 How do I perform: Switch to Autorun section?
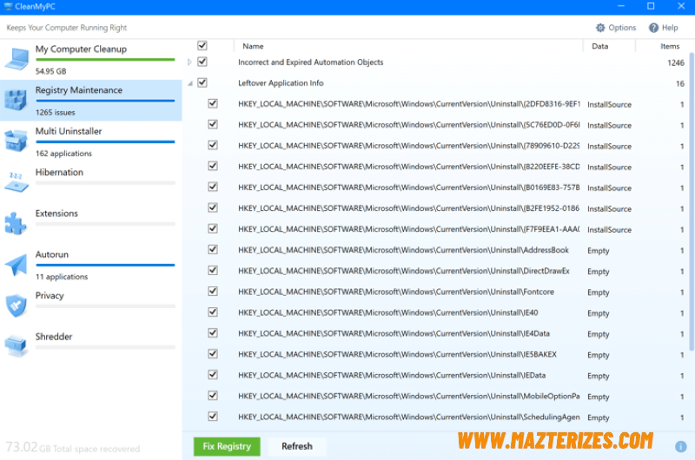pyautogui.click(x=91, y=266)
